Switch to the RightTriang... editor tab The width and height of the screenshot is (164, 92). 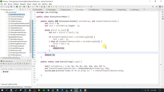coord(122,10)
